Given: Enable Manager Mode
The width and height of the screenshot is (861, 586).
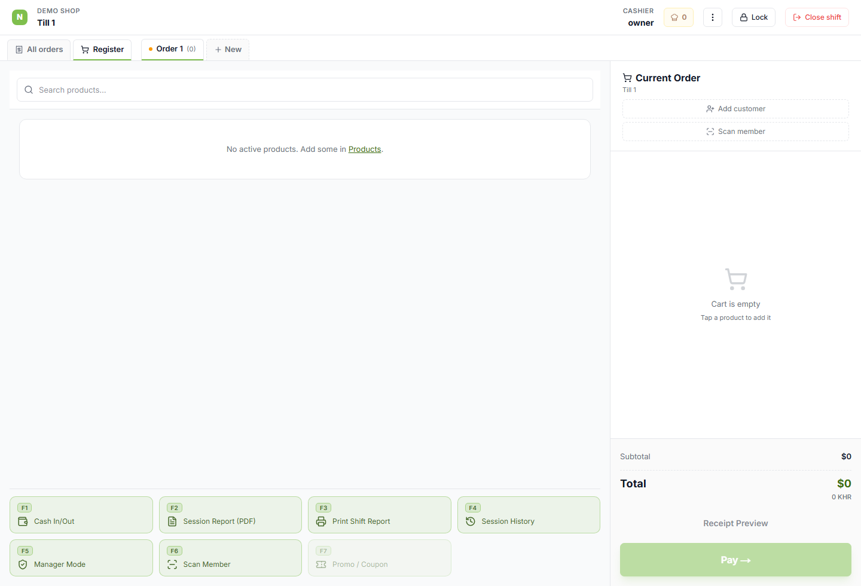Looking at the screenshot, I should tap(81, 558).
